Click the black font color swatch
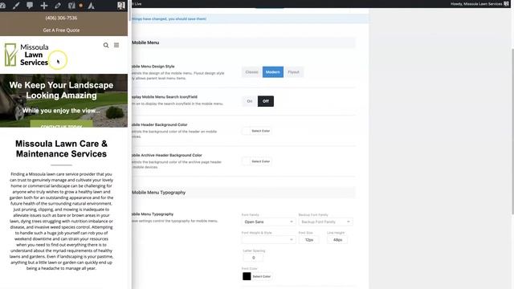The image size is (514, 289). (x=247, y=276)
